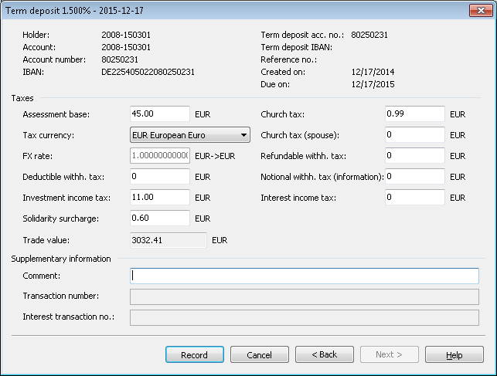This screenshot has height=376, width=497.
Task: Click the FX rate field
Action: (158, 156)
